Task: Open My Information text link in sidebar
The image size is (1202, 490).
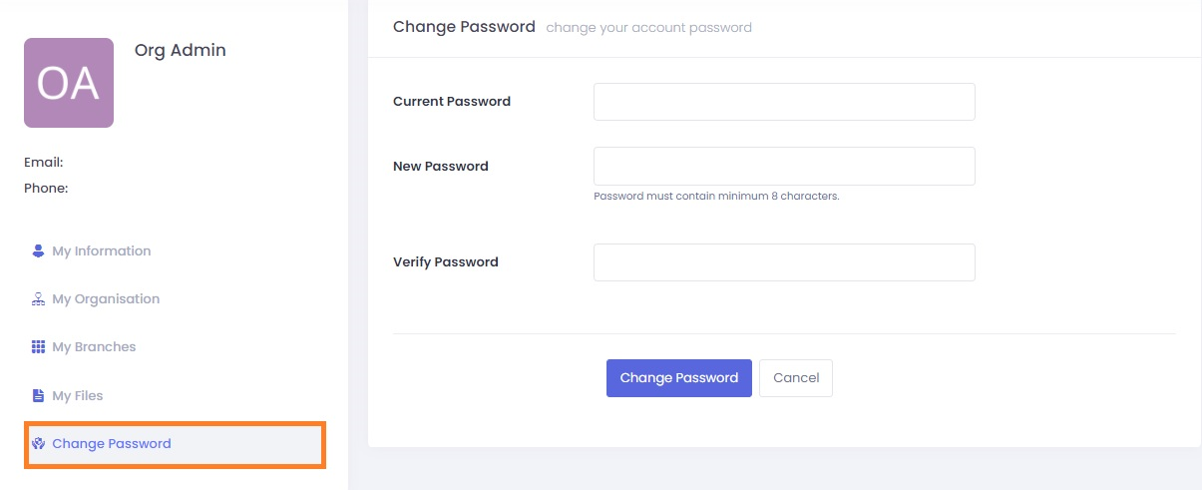Action: (102, 250)
